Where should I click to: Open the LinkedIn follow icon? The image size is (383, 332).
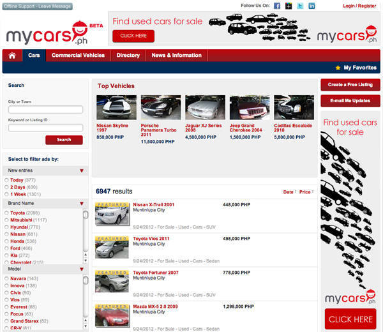pos(312,6)
